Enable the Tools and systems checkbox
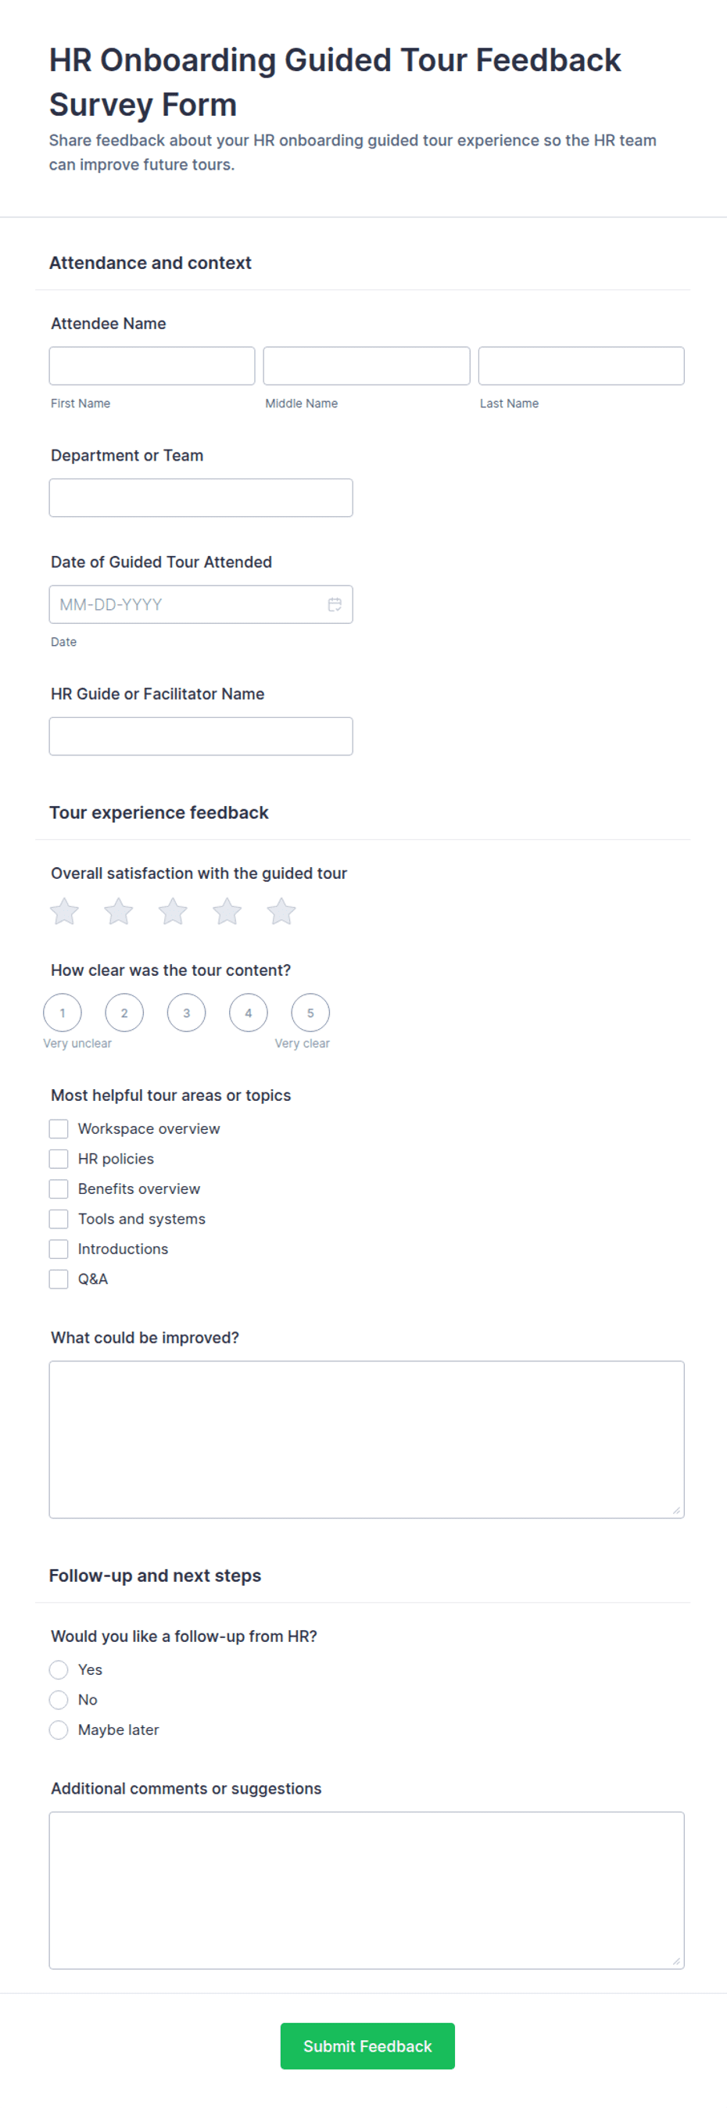Image resolution: width=727 pixels, height=2108 pixels. coord(59,1218)
